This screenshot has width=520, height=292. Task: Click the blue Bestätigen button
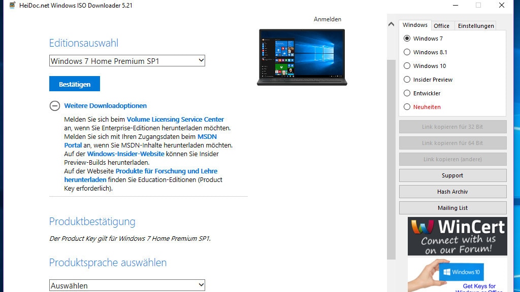point(75,84)
